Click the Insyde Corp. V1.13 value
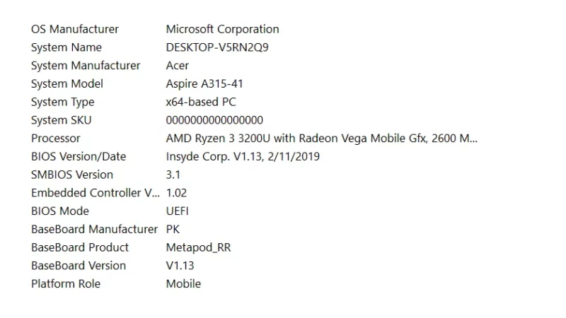This screenshot has width=566, height=318. point(243,156)
